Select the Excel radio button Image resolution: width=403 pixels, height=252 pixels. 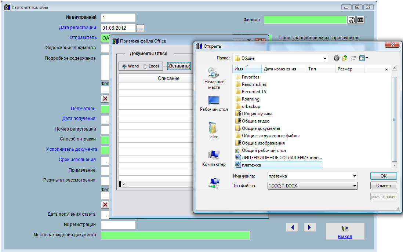pos(145,66)
